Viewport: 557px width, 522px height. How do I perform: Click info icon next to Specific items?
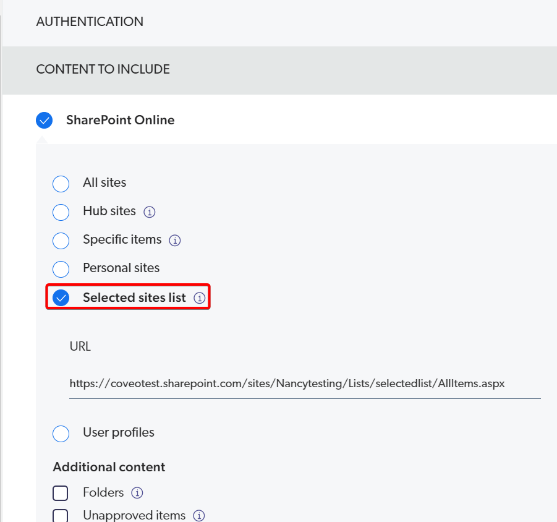pyautogui.click(x=175, y=240)
